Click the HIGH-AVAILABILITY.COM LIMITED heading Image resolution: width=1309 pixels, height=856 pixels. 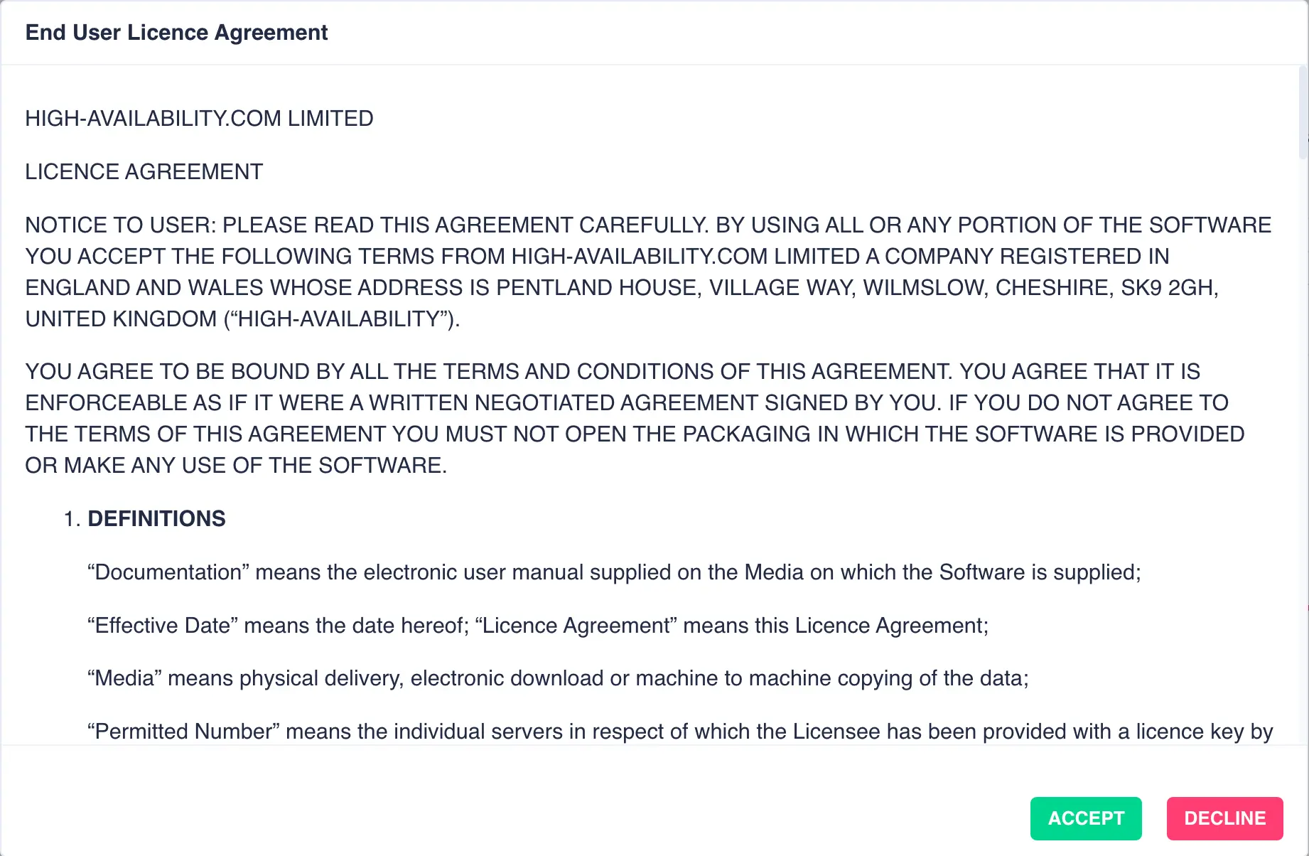(x=199, y=118)
